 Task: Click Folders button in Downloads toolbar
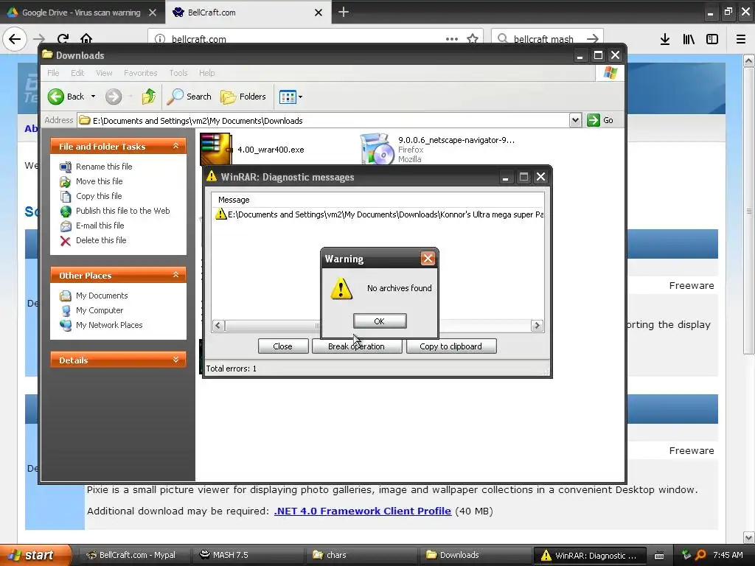click(243, 97)
